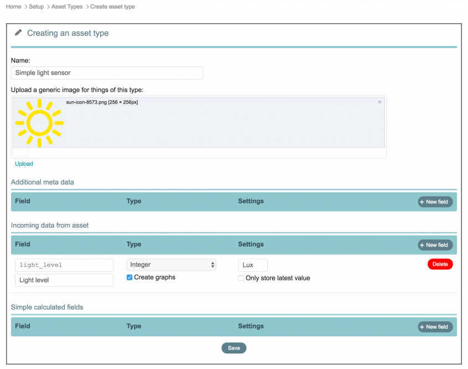This screenshot has height=369, width=468.
Task: Delete the light_level incoming data field
Action: click(x=440, y=264)
